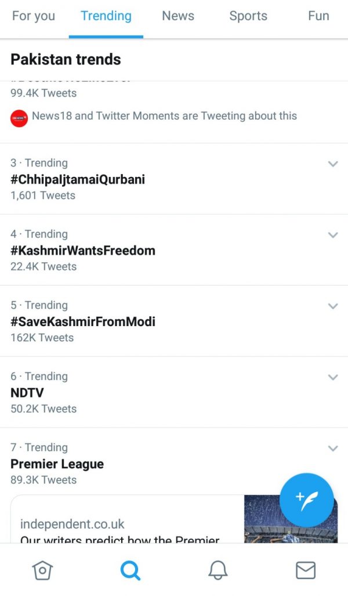Screen dimensions: 348x596
Task: Select the Trending tab
Action: 106,16
